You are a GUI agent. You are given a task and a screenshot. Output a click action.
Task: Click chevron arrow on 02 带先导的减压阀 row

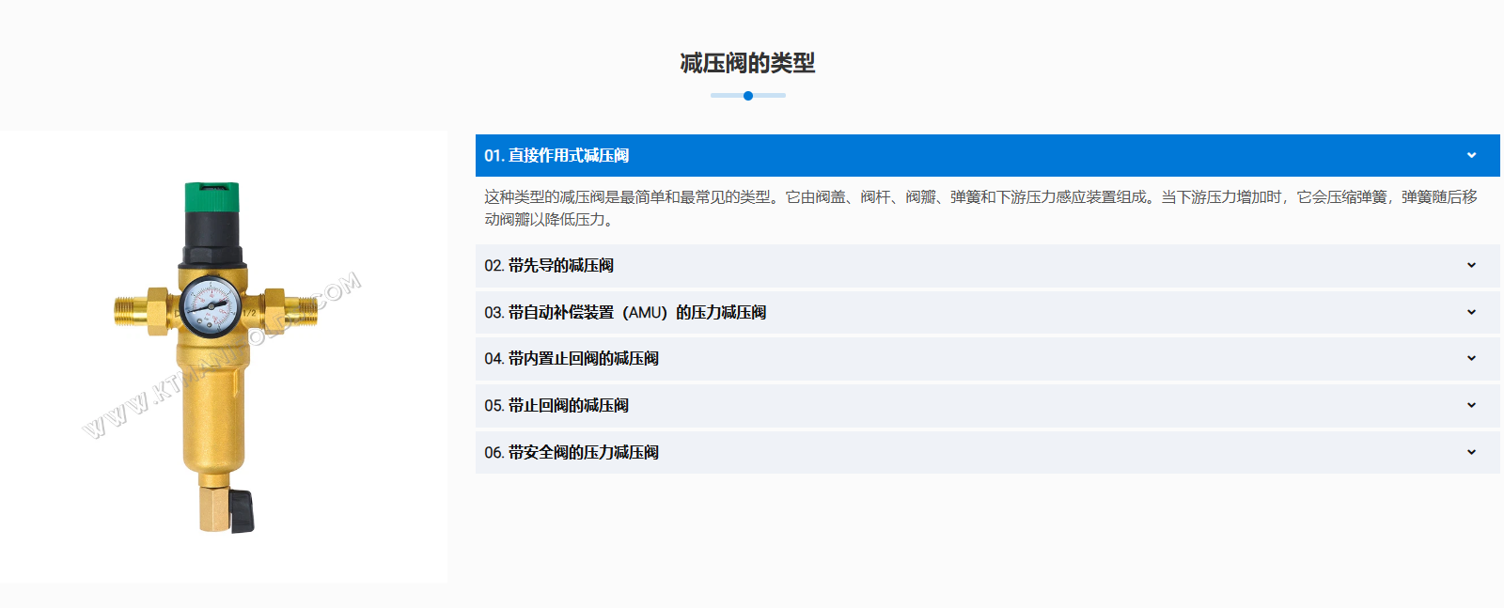pos(1471,266)
